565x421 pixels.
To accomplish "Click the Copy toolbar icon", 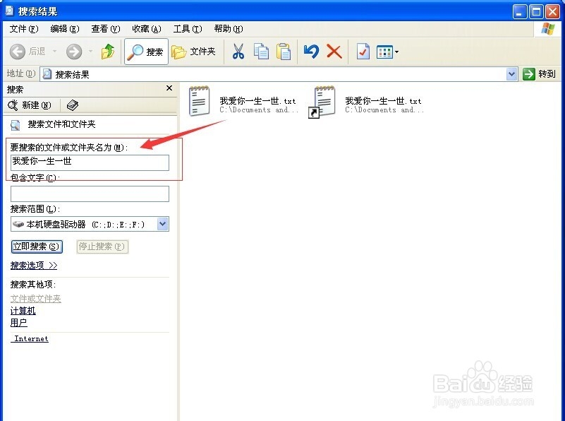I will tap(261, 52).
